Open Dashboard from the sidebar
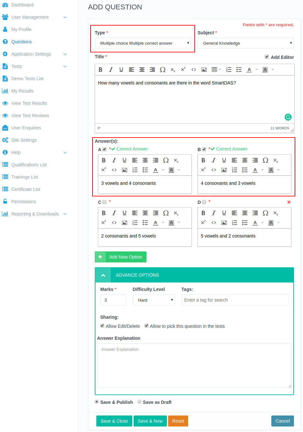 click(22, 5)
